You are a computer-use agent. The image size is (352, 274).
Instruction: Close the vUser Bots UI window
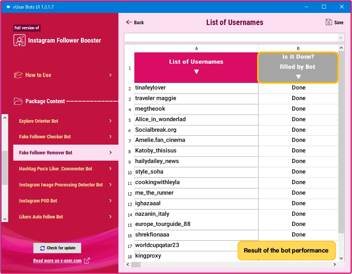pyautogui.click(x=342, y=7)
